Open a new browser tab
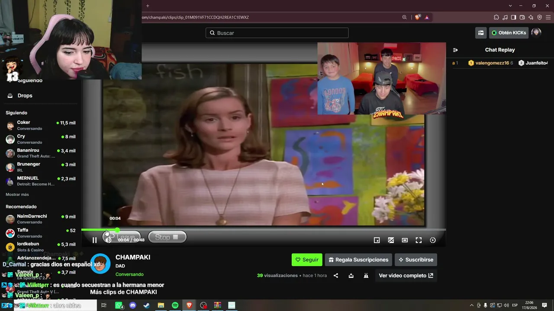This screenshot has height=311, width=554. pyautogui.click(x=148, y=6)
